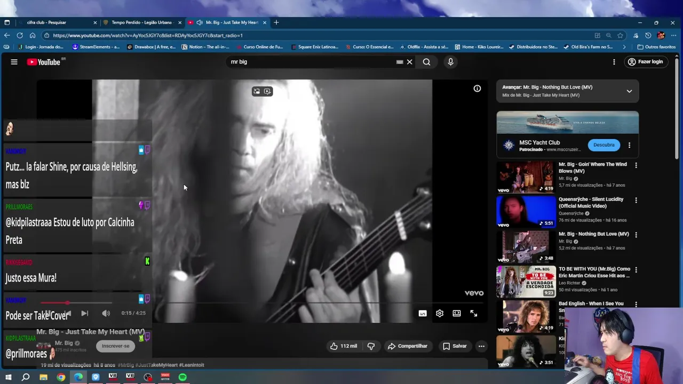Screen dimensions: 683x384
Task: Open Notion – The all-in bookmark
Action: point(205,47)
